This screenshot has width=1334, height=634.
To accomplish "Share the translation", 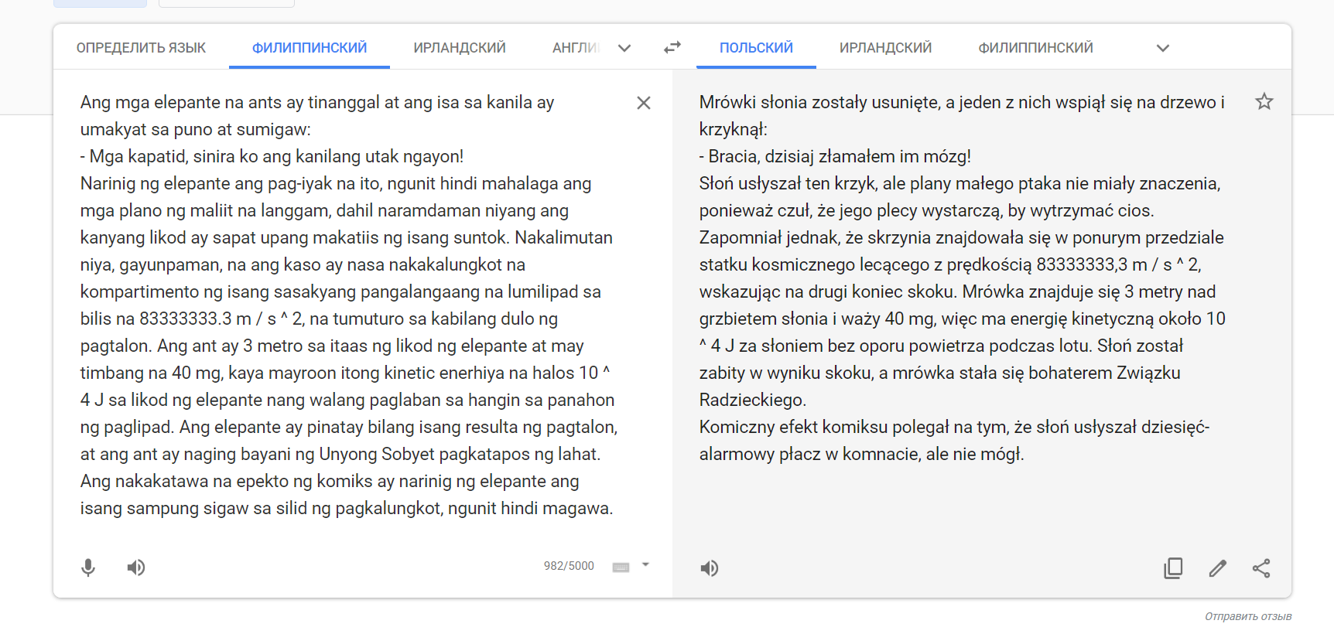I will [1261, 568].
